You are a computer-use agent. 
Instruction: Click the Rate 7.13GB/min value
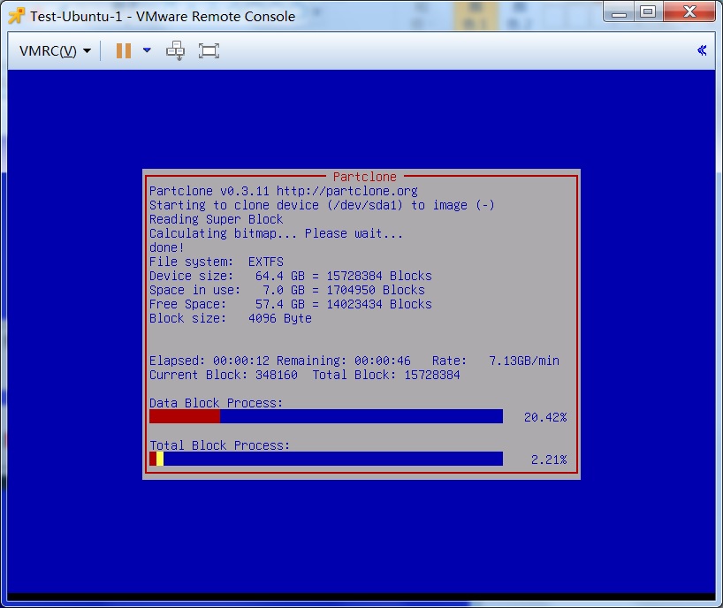[523, 361]
